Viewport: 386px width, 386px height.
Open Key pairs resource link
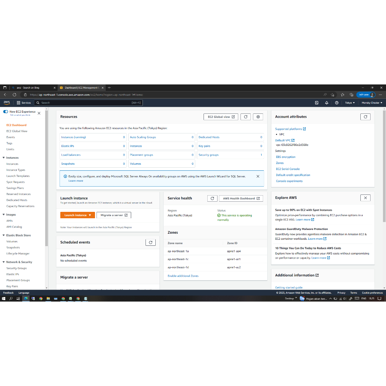click(204, 146)
